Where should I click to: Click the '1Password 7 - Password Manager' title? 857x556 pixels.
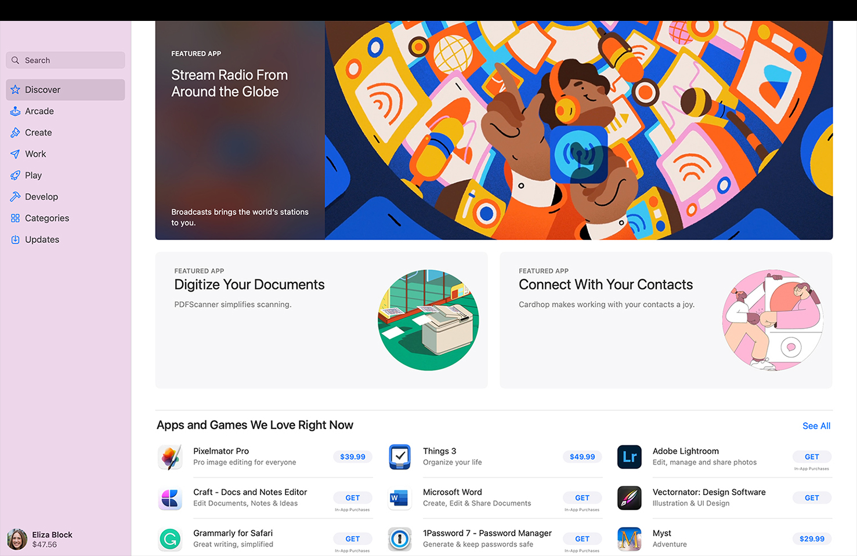click(x=487, y=533)
